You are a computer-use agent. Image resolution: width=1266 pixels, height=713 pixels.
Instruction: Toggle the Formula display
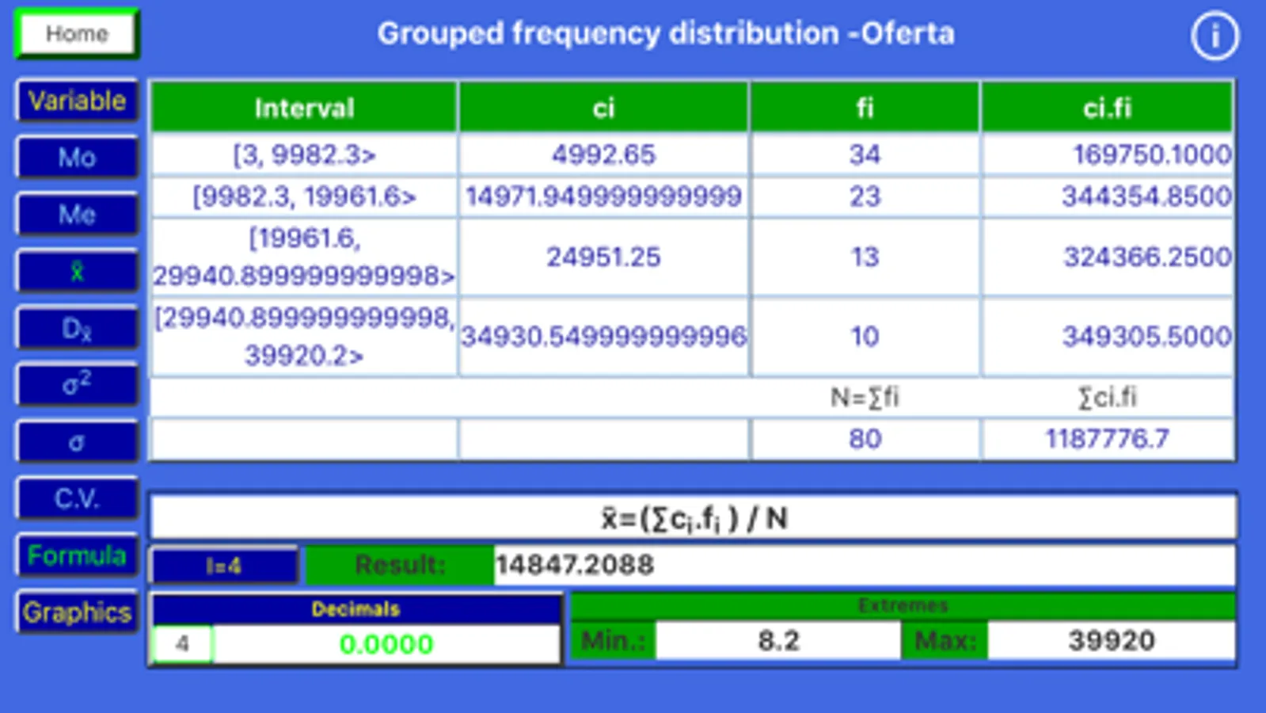point(77,555)
